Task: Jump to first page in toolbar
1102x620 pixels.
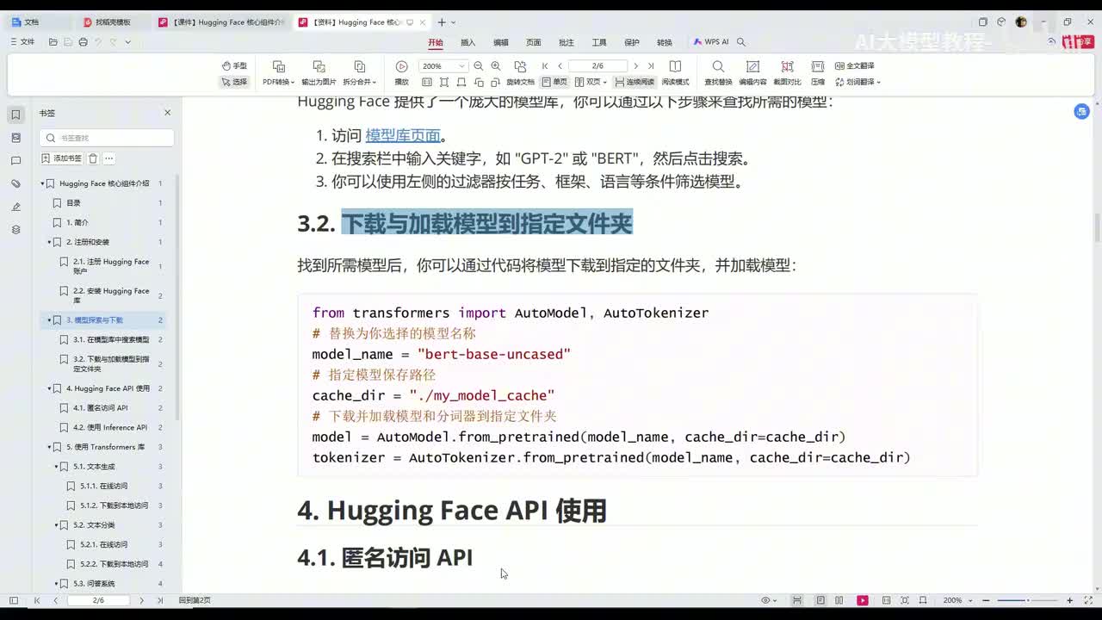Action: [x=545, y=65]
